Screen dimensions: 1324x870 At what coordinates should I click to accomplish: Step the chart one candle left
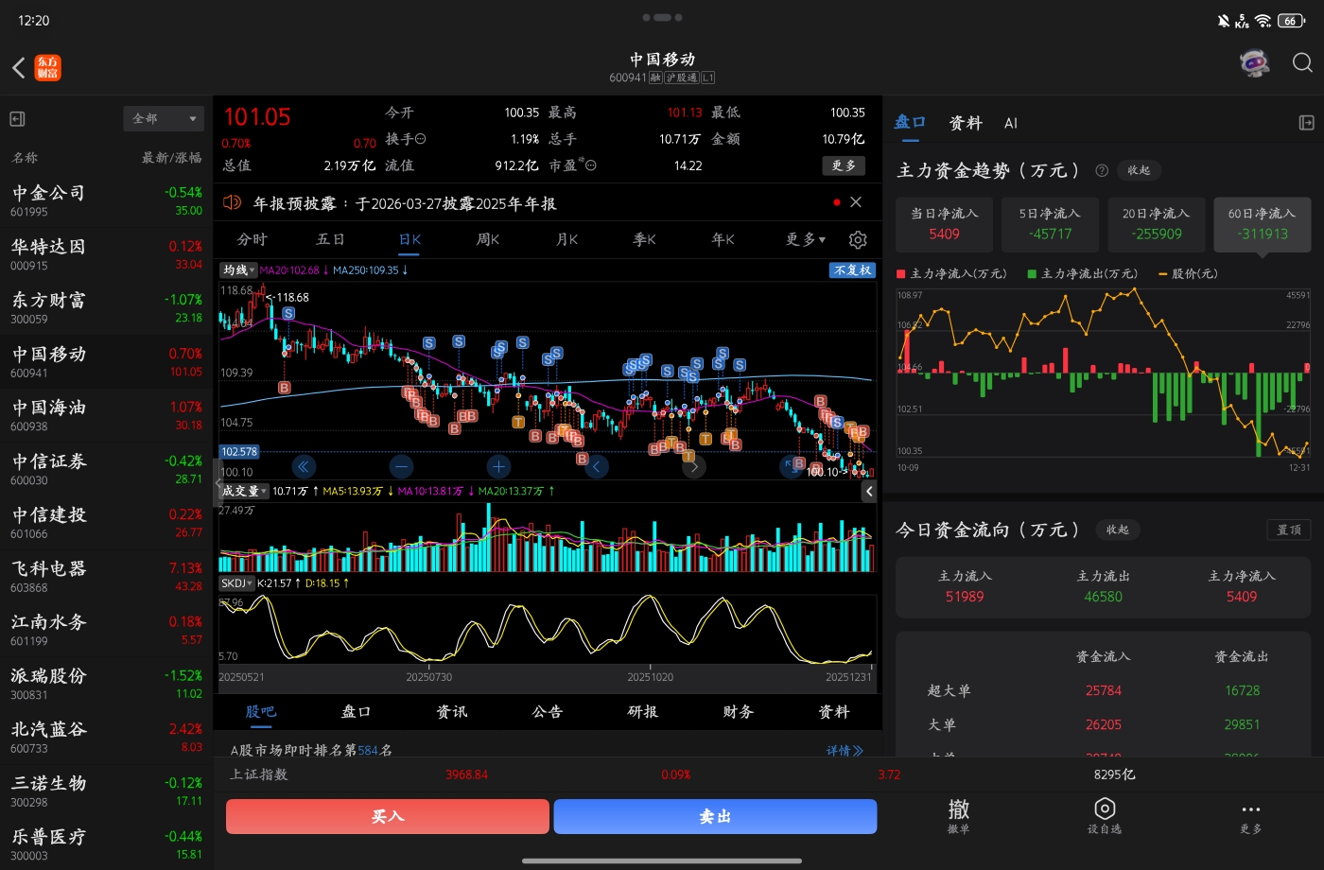pos(597,466)
